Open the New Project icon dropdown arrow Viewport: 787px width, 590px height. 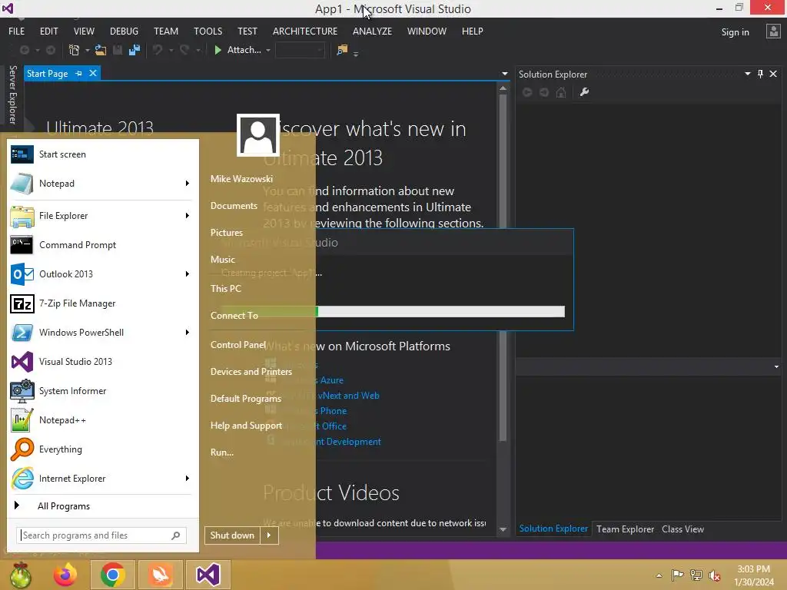(88, 50)
